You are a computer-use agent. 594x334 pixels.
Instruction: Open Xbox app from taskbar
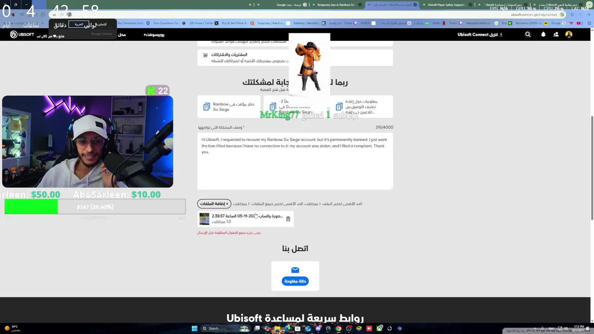tap(379, 328)
